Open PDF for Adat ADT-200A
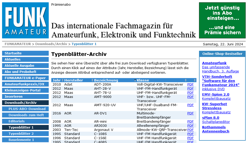The height and width of the screenshot is (143, 248). pos(190,85)
